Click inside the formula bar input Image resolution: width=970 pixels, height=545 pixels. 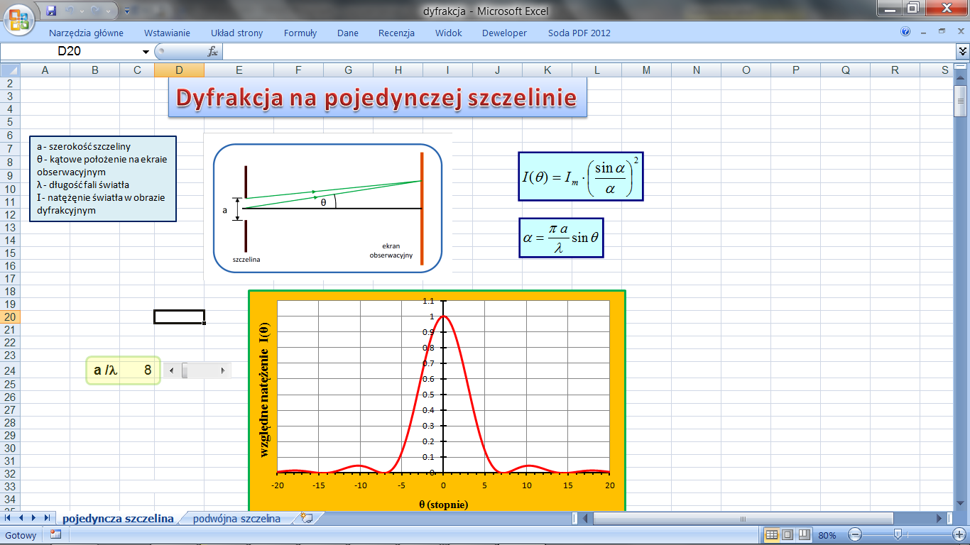coord(589,51)
